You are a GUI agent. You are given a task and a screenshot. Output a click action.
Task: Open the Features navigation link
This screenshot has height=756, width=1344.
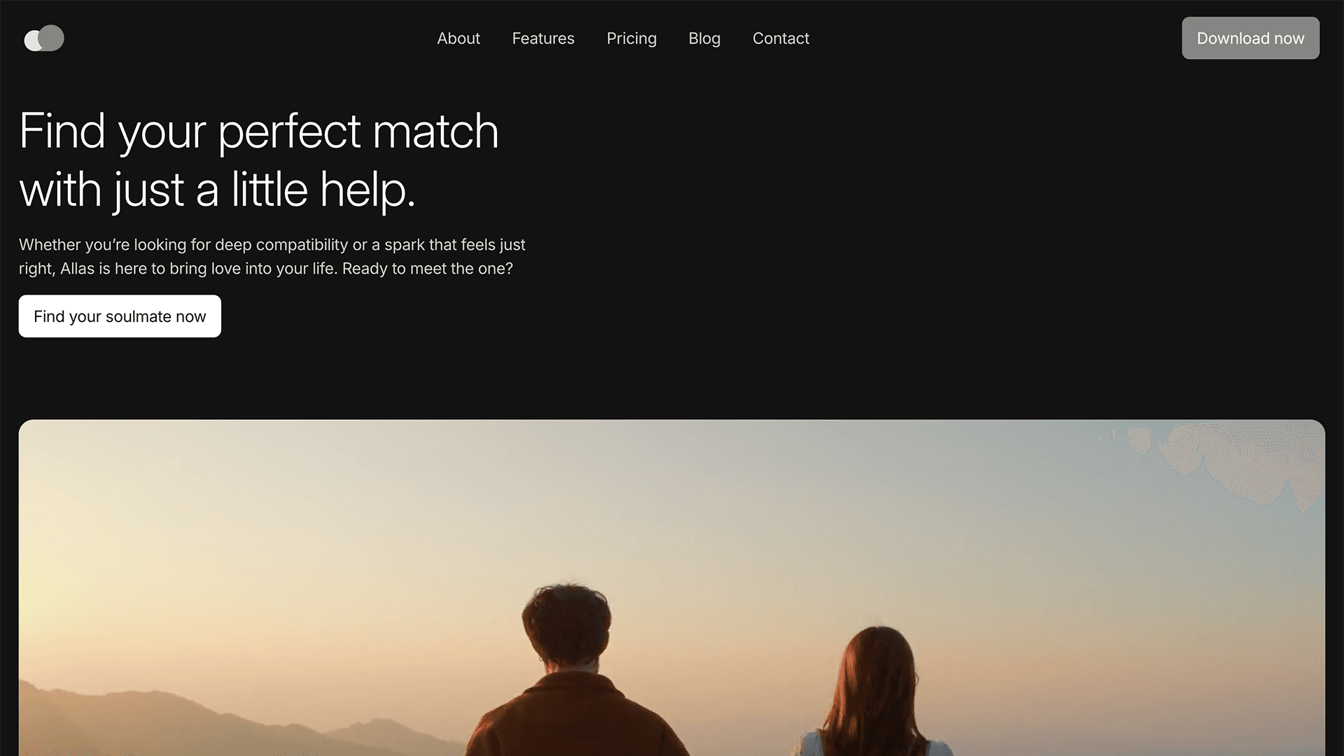point(544,38)
